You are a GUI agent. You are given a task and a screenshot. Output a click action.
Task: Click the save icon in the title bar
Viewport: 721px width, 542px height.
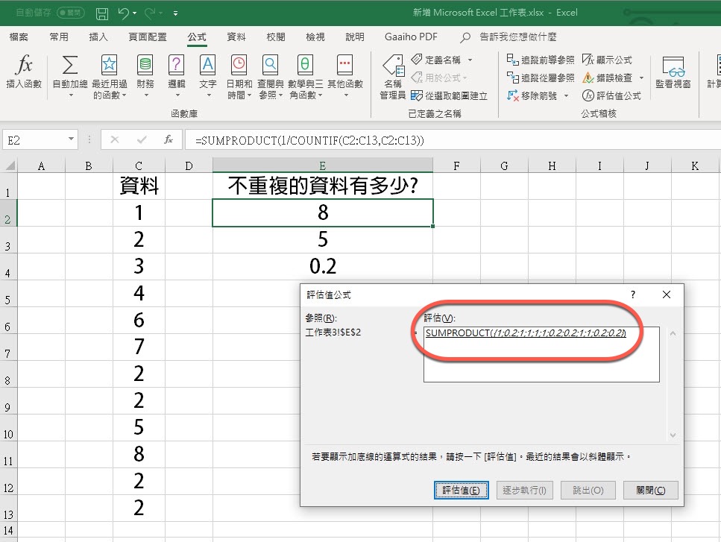click(102, 13)
